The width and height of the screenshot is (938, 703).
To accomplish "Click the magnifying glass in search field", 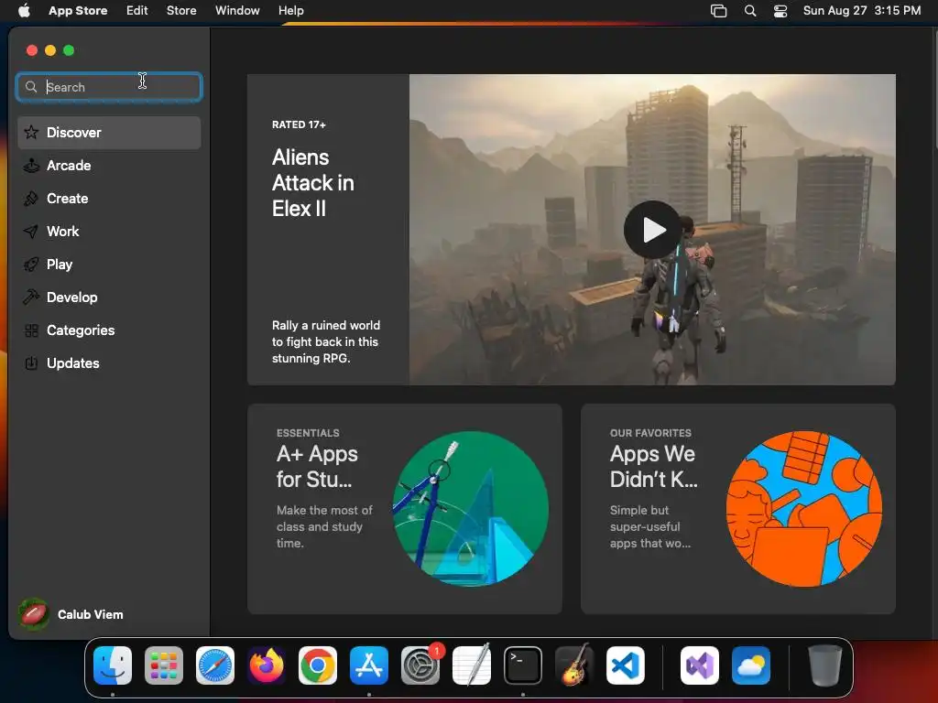I will coord(31,87).
